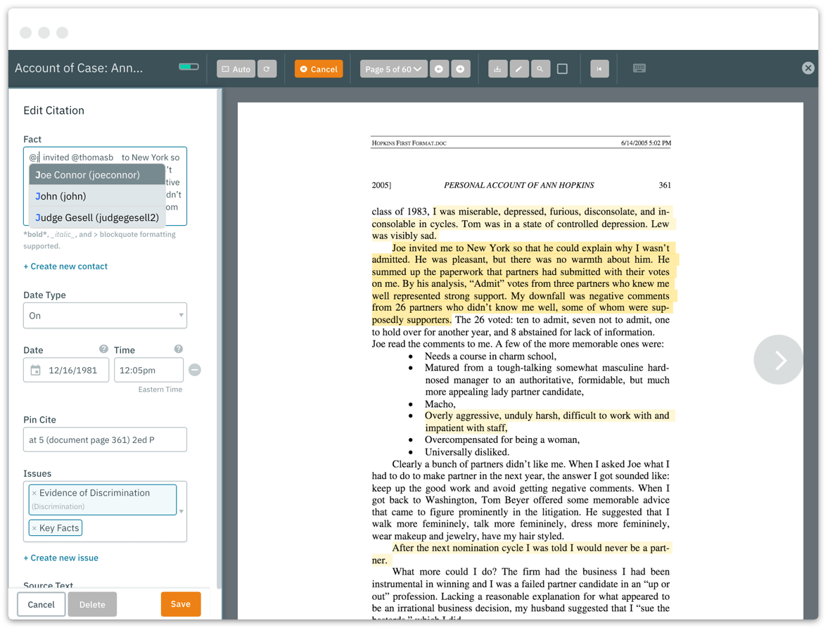Click inside the Pin Cite field

coord(105,439)
